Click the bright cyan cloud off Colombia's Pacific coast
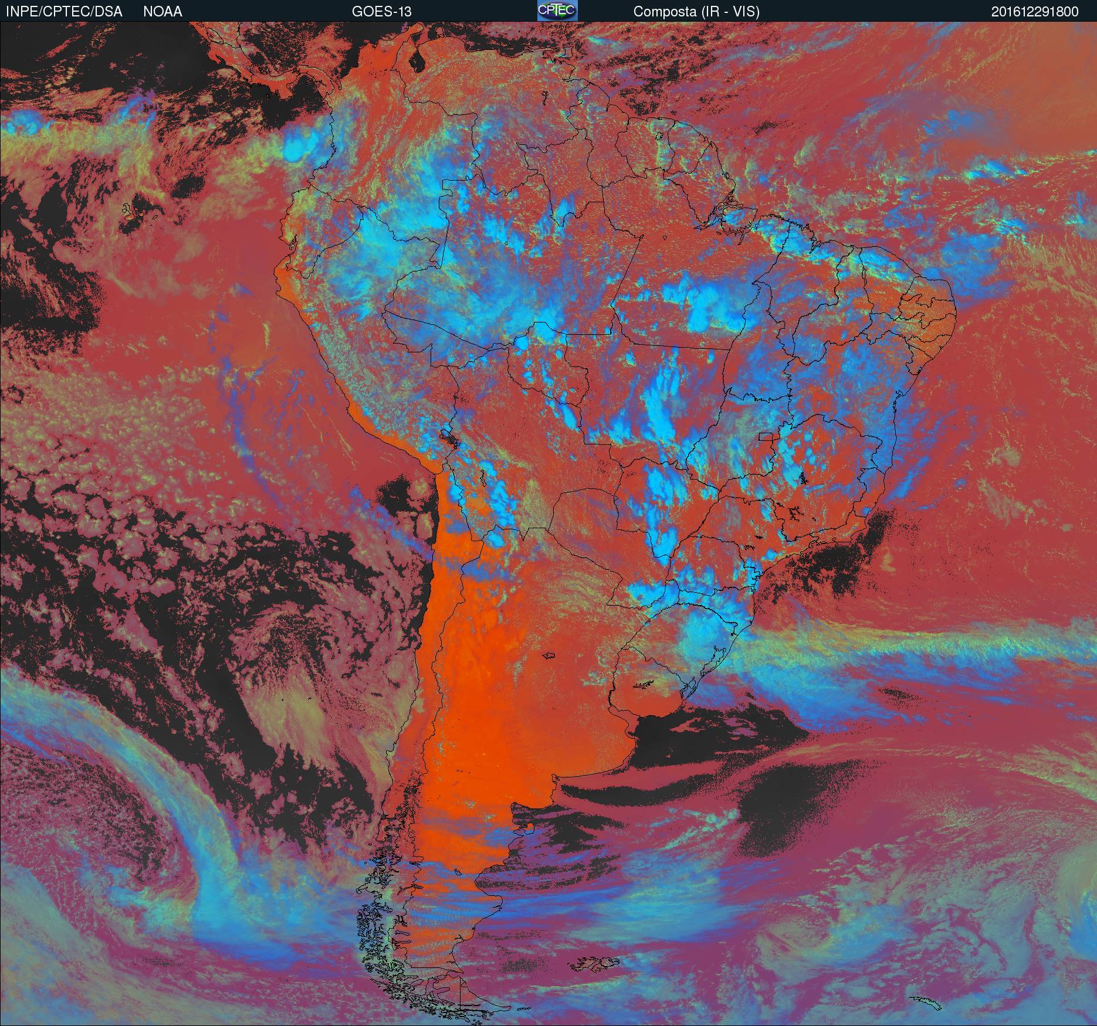The width and height of the screenshot is (1097, 1026). (296, 147)
